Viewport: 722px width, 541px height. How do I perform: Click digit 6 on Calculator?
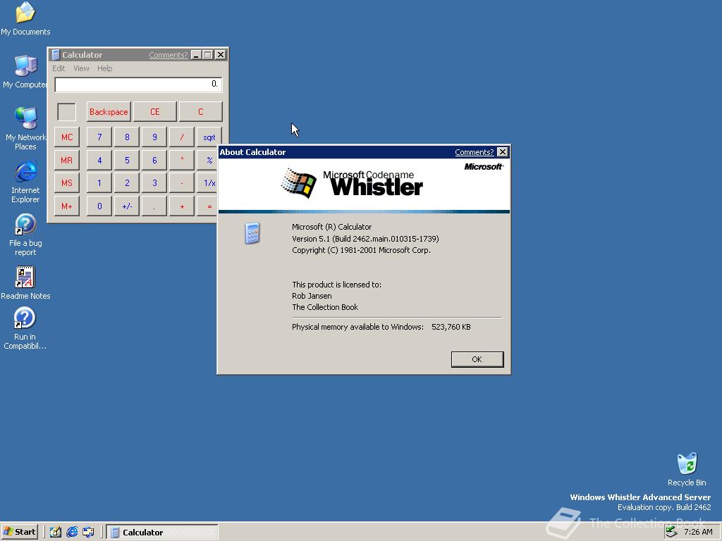pos(154,160)
